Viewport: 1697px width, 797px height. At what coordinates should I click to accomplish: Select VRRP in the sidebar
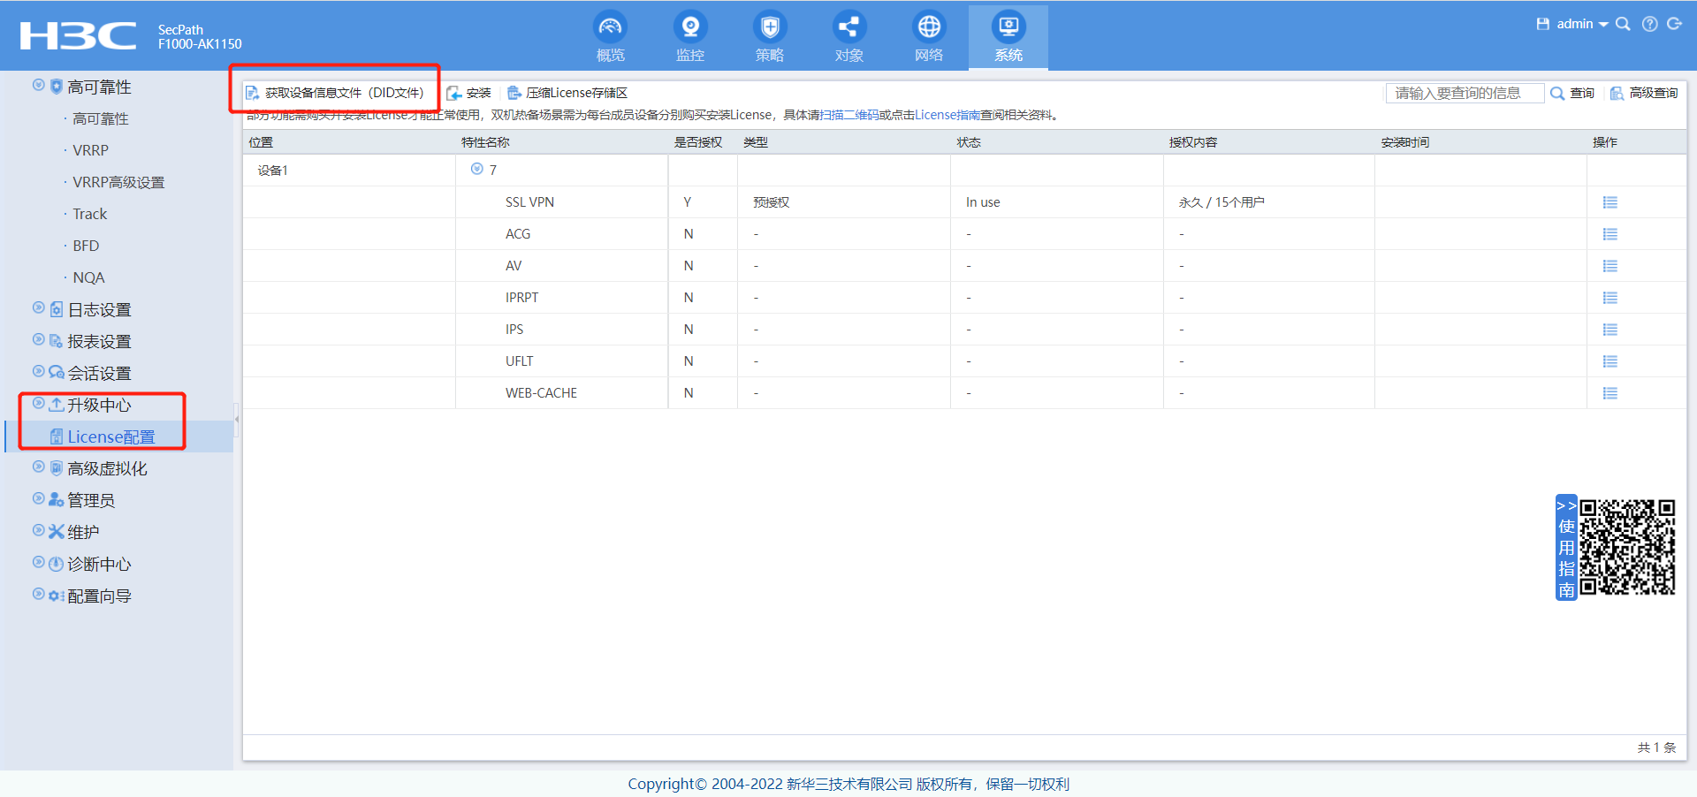pos(90,150)
